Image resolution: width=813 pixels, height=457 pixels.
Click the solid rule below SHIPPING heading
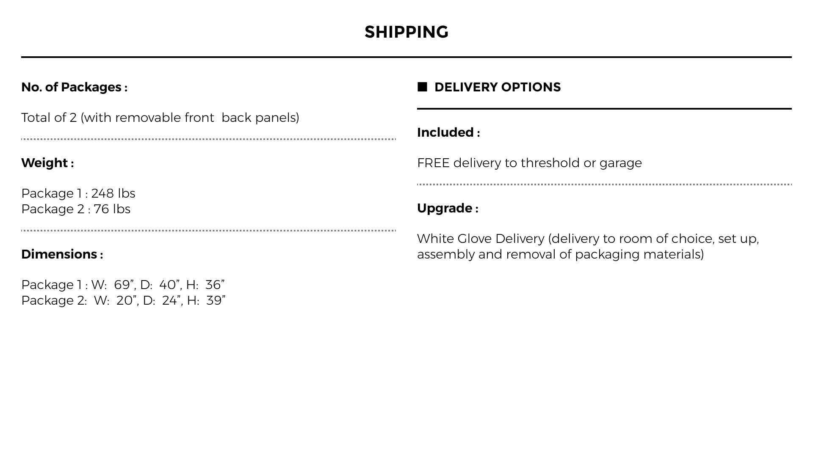(x=406, y=57)
